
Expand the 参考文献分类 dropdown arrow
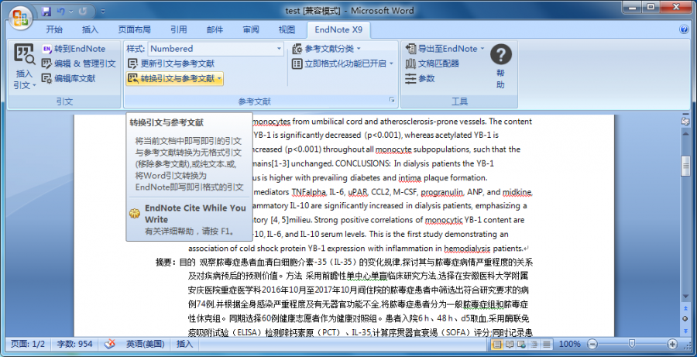click(x=359, y=49)
